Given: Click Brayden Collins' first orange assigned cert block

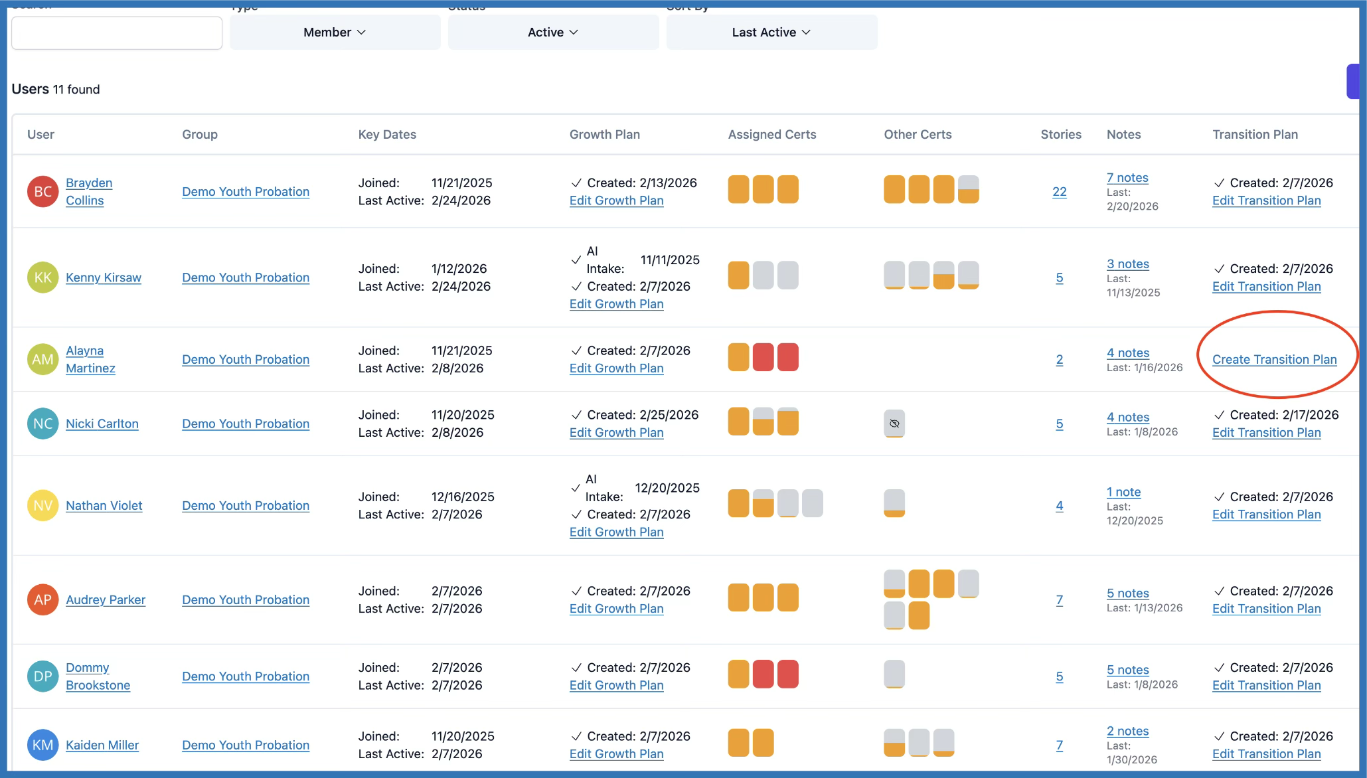Looking at the screenshot, I should (738, 189).
